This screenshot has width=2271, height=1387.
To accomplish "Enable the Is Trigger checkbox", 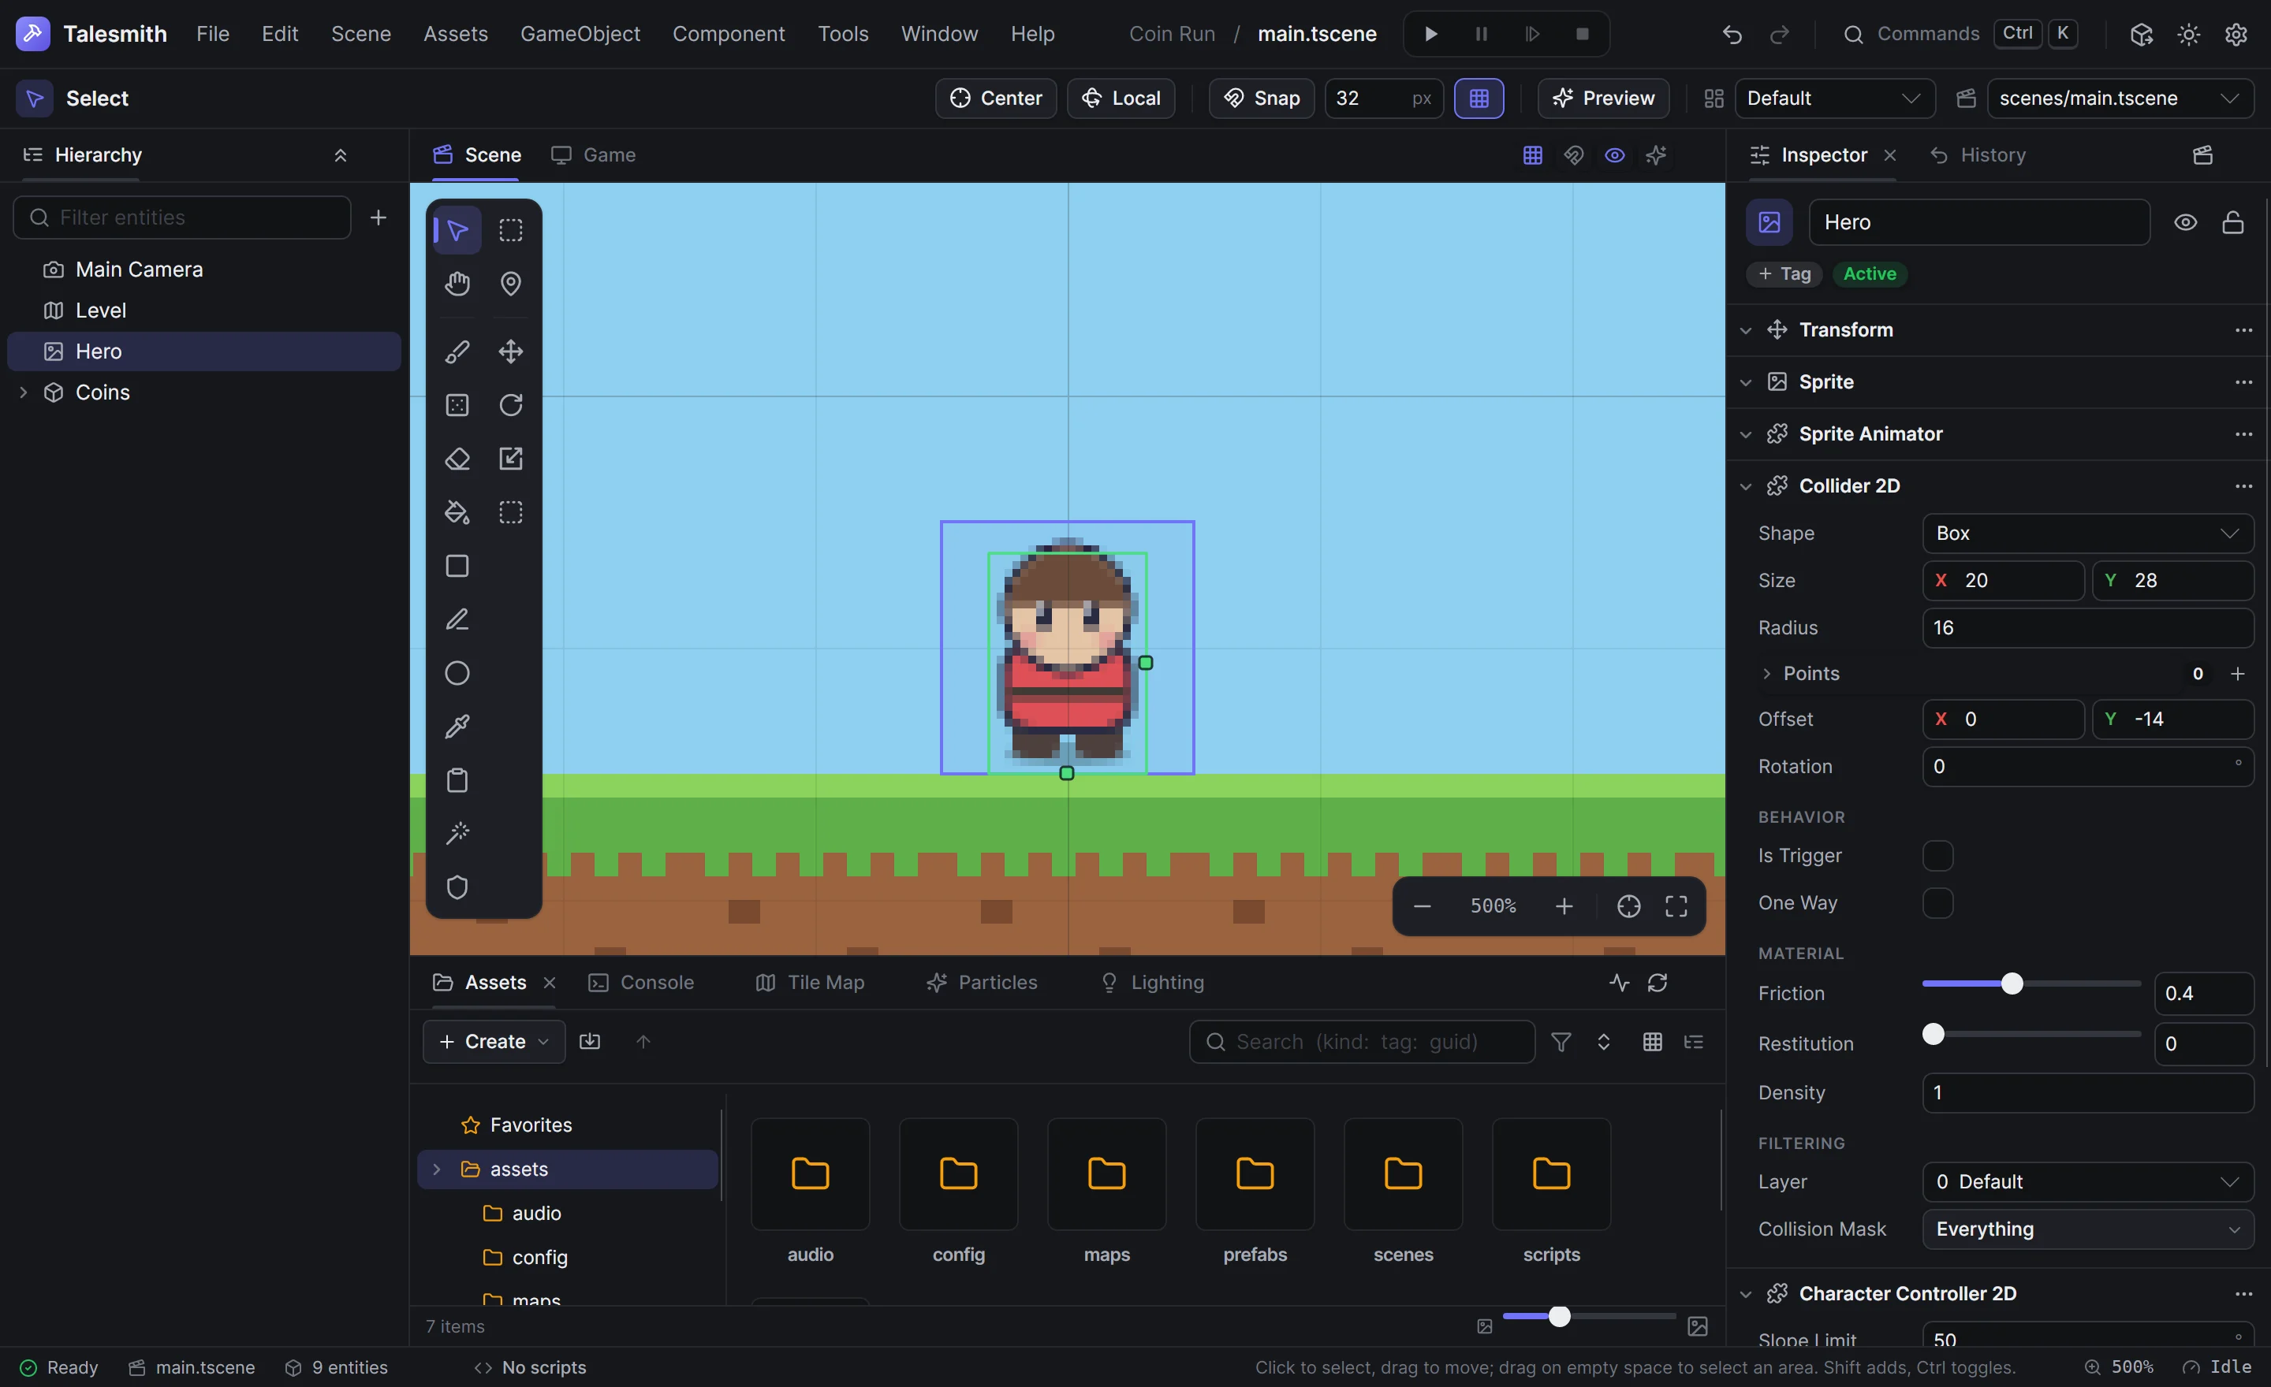I will pyautogui.click(x=1938, y=856).
